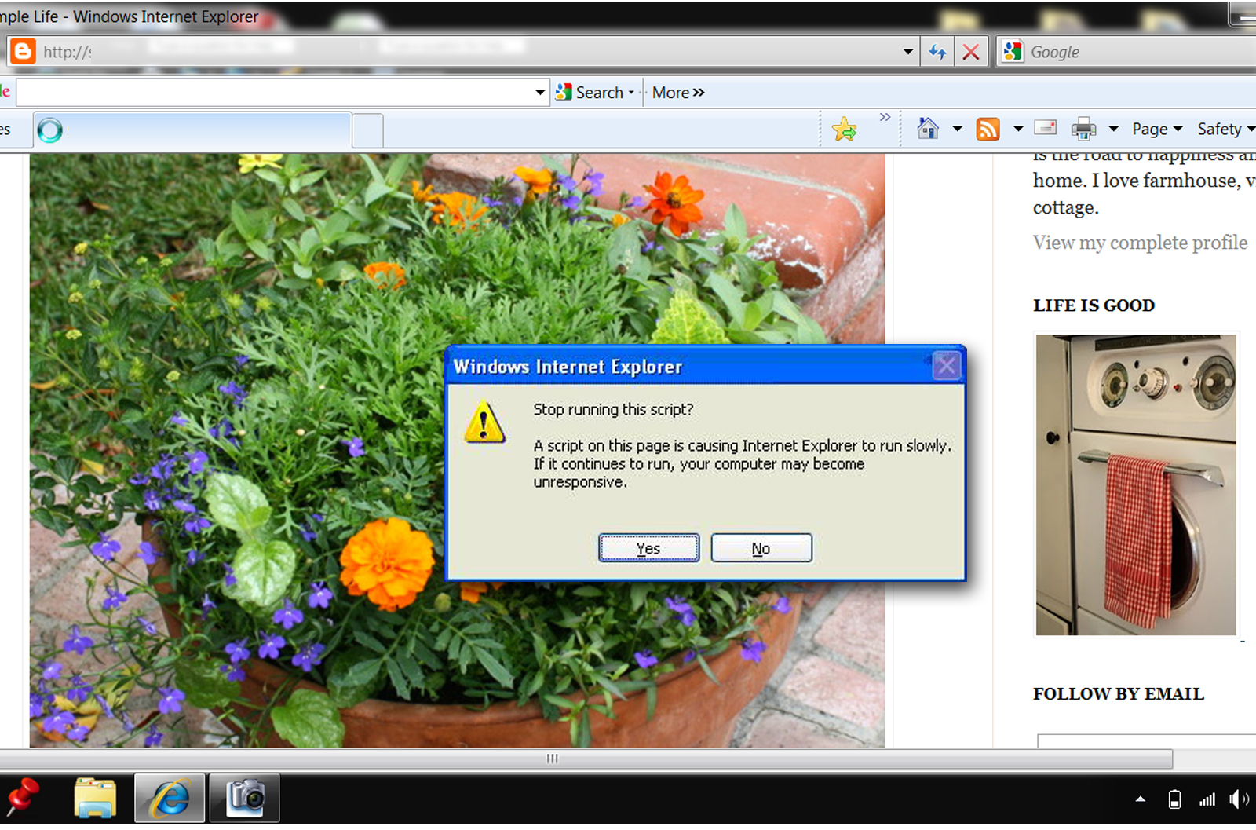This screenshot has height=830, width=1256.
Task: Go to the home page via Home icon
Action: click(928, 128)
